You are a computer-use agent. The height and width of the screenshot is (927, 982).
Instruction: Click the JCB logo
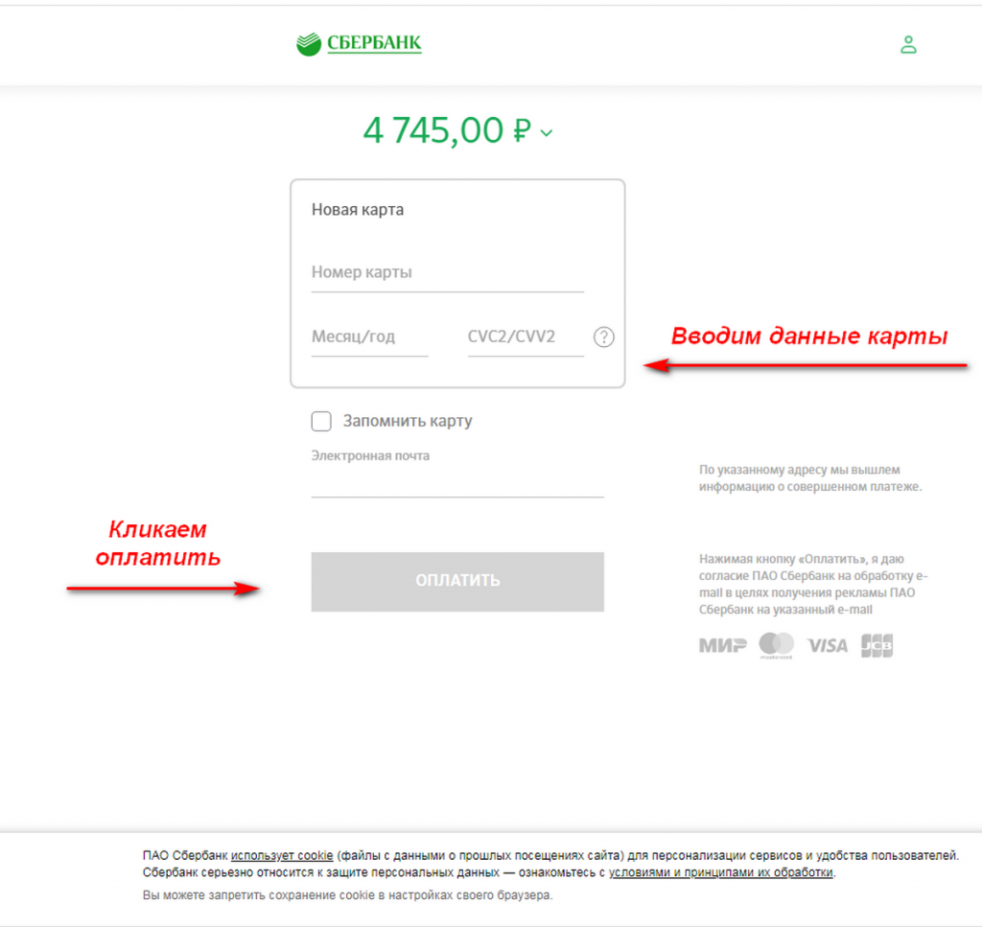877,645
